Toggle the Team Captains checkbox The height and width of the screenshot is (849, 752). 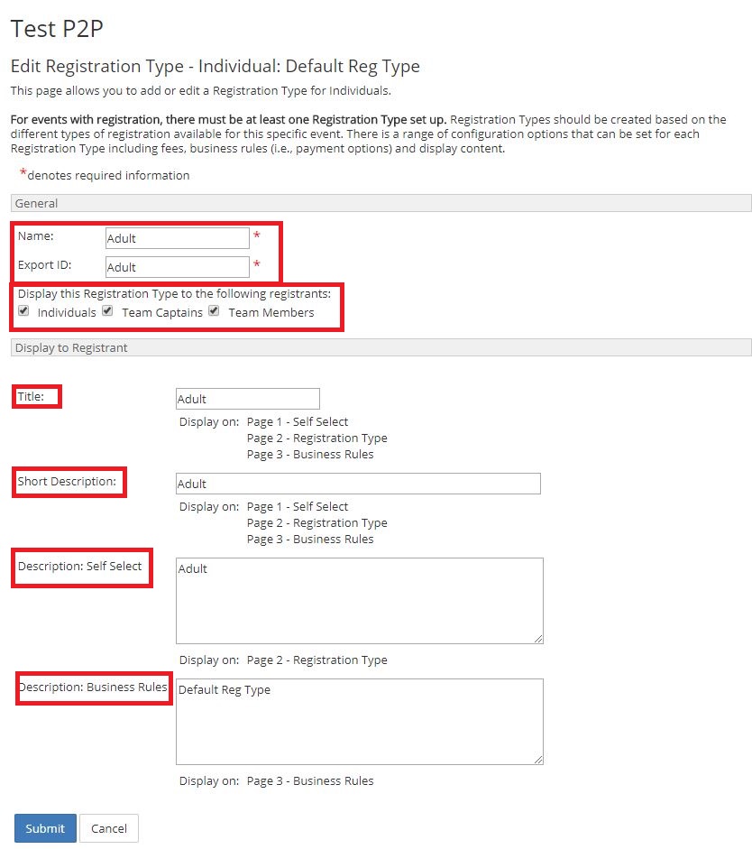(107, 310)
